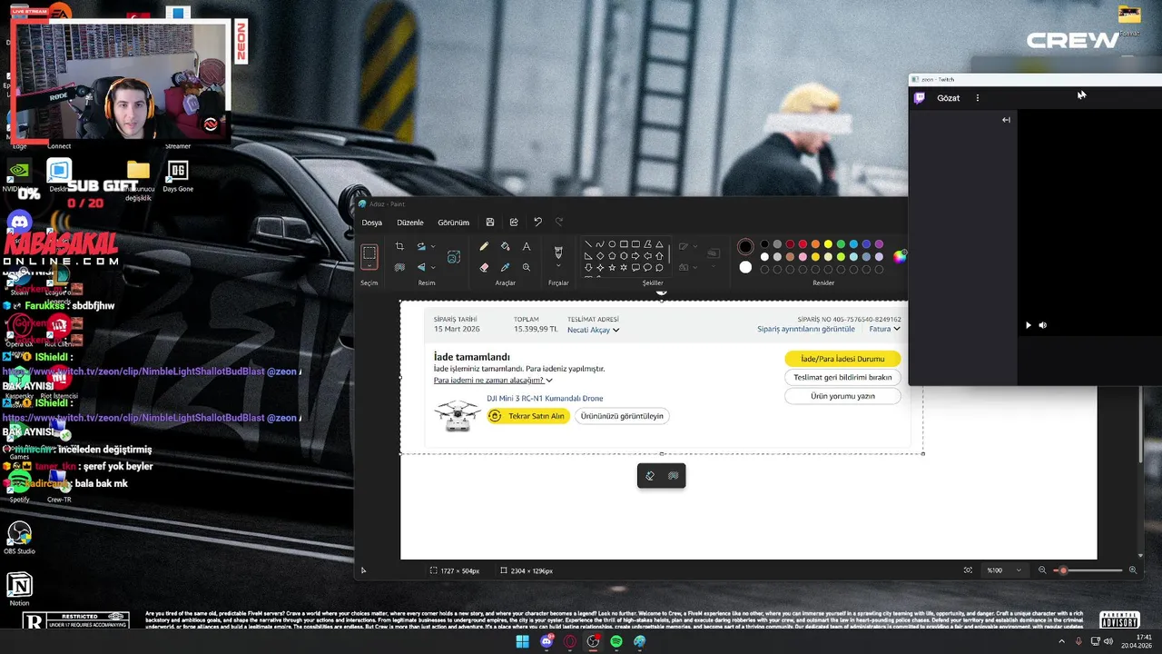Select the Fill bucket tool in Paint

pyautogui.click(x=506, y=246)
